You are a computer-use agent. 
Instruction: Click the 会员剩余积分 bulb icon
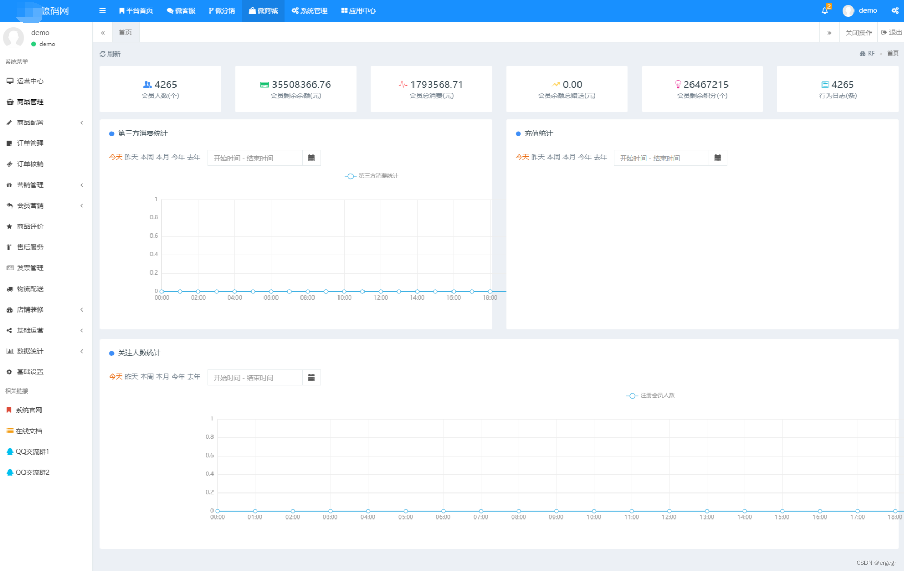click(678, 84)
